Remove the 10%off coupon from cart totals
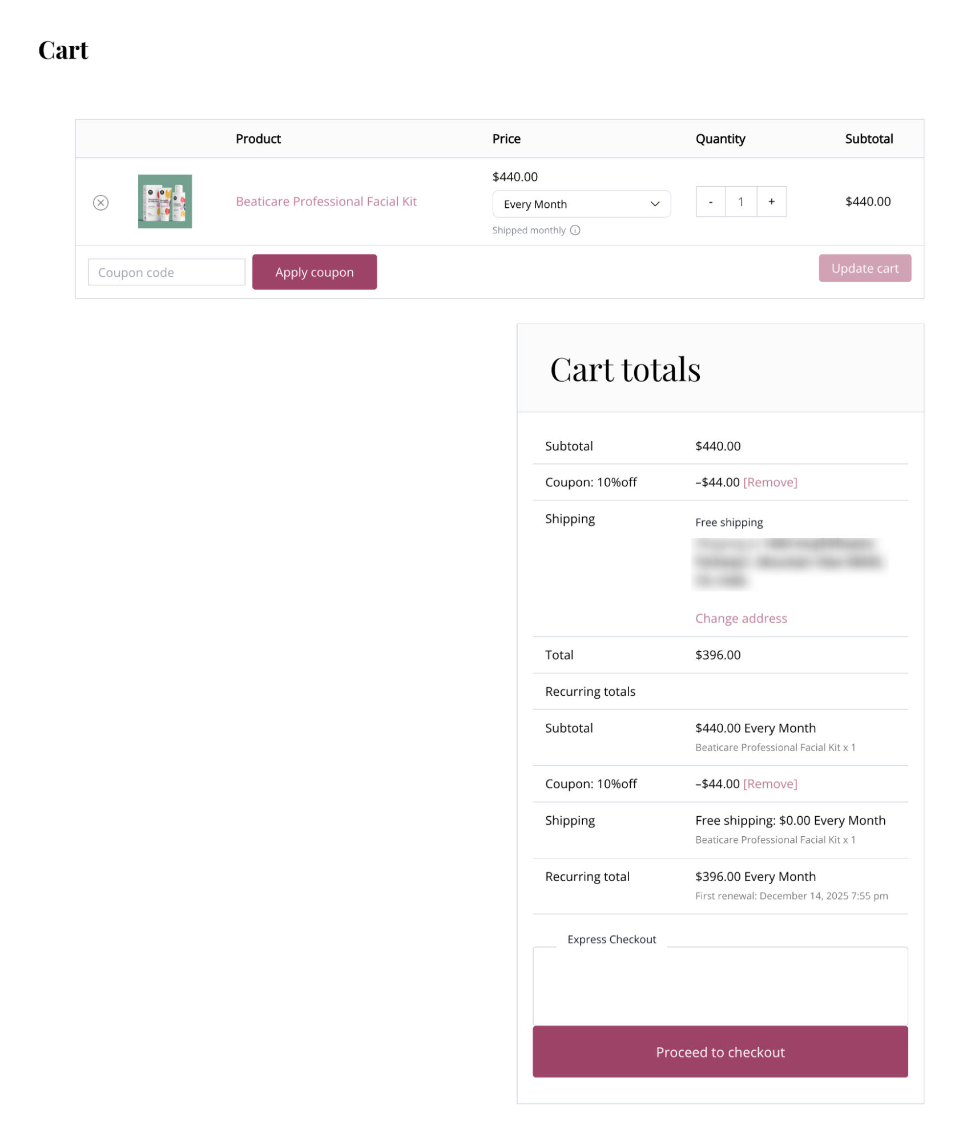This screenshot has width=971, height=1141. (770, 482)
